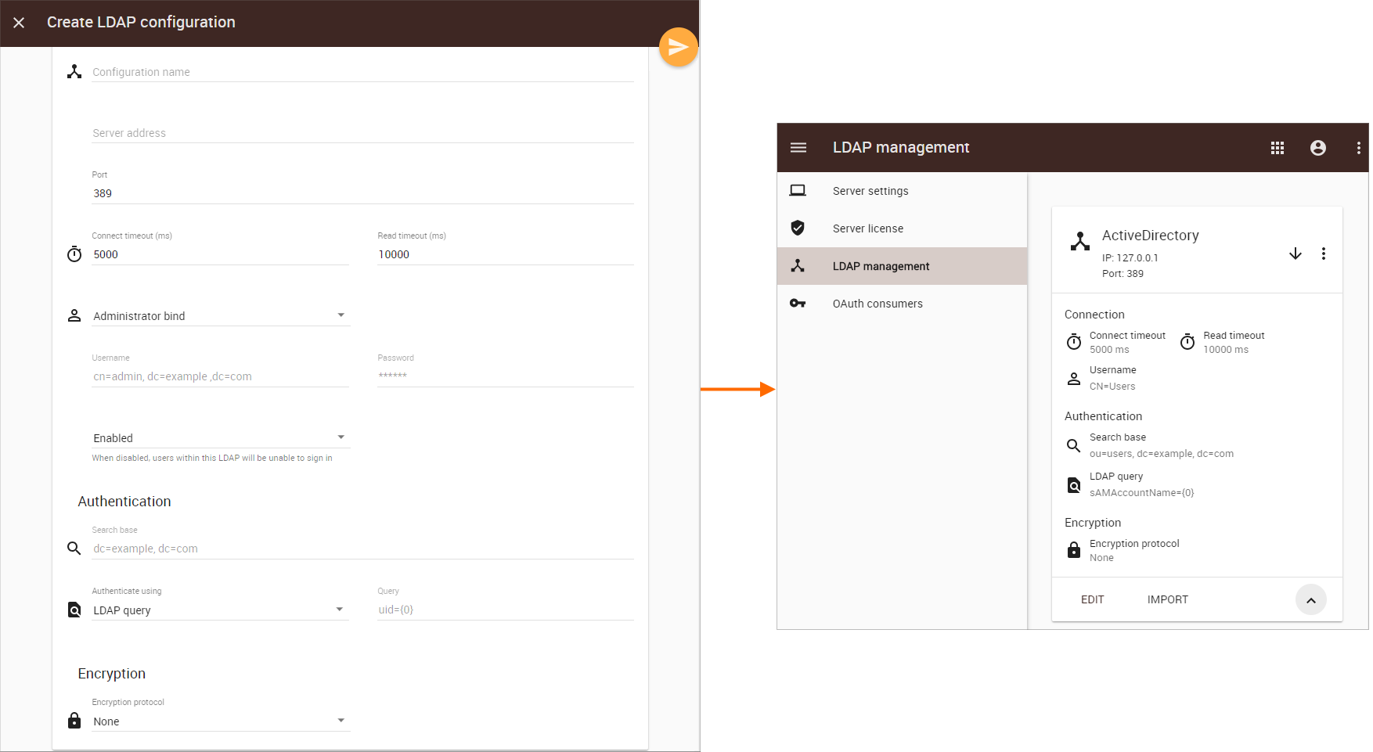Screen dimensions: 1373x752
Task: Open the user account icon in header
Action: 1318,148
